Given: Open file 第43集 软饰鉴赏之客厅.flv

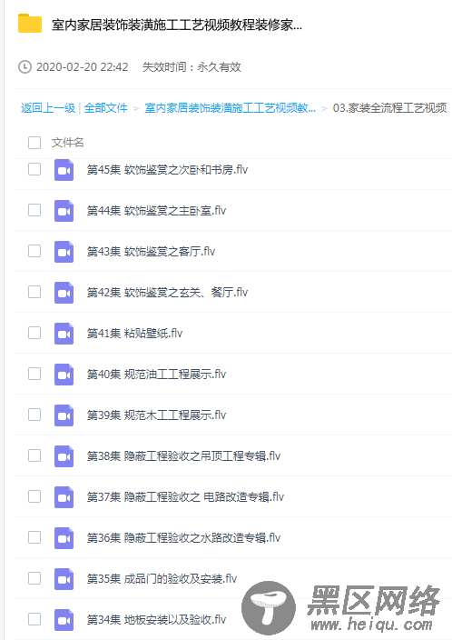Looking at the screenshot, I should tap(151, 252).
